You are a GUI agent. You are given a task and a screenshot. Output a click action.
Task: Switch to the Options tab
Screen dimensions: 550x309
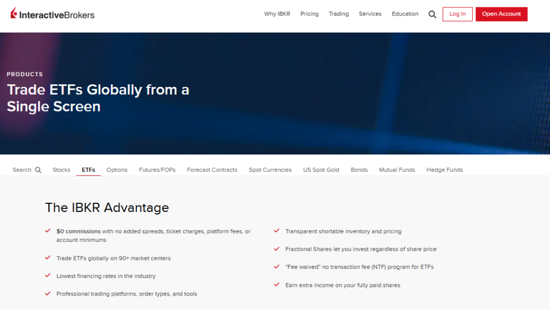click(x=117, y=170)
